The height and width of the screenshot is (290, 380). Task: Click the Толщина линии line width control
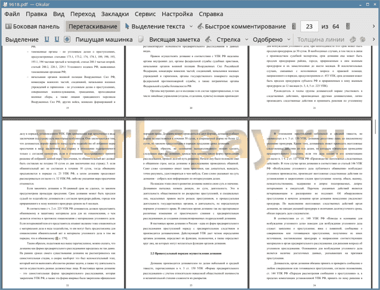click(321, 40)
